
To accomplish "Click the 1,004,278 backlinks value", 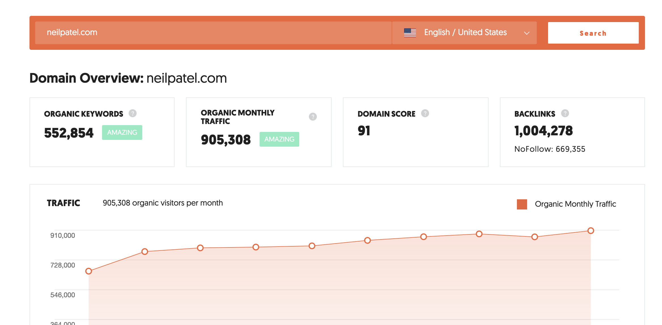I will click(x=544, y=131).
